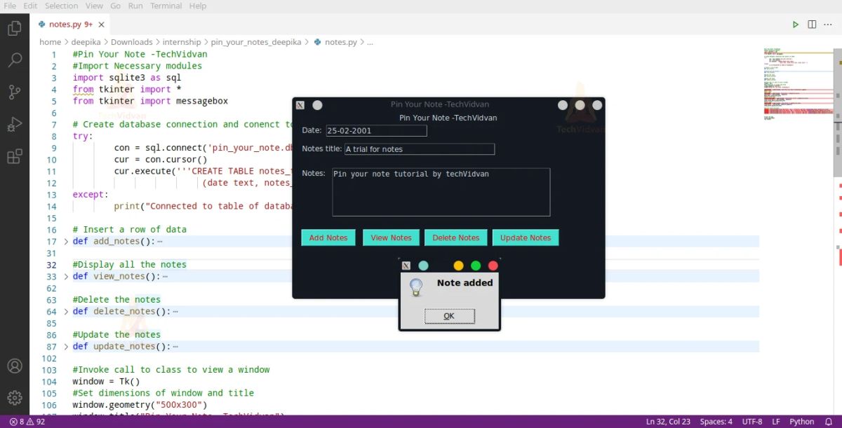Click the 'home' breadcrumb segment
The image size is (842, 428).
tap(50, 42)
